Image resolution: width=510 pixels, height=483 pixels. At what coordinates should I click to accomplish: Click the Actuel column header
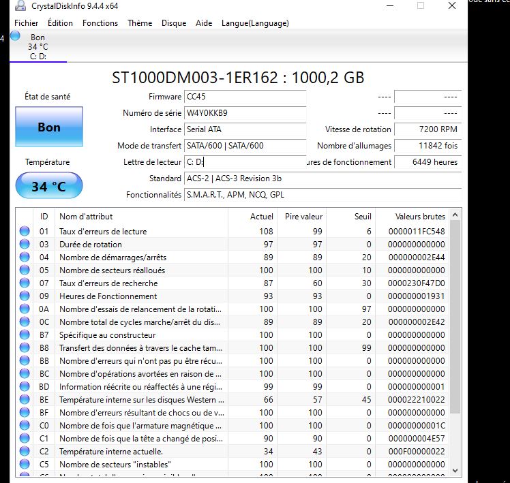tap(252, 217)
